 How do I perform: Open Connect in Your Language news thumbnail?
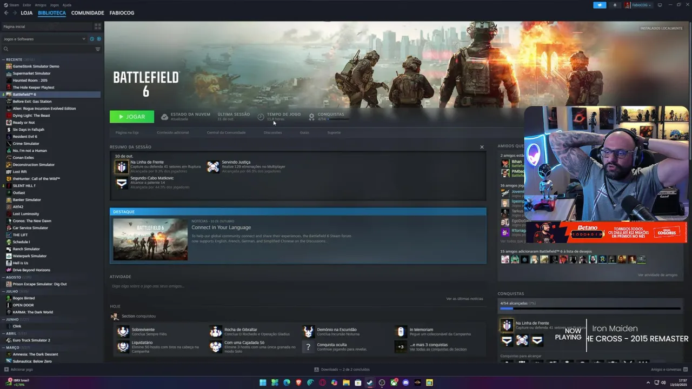pos(150,239)
